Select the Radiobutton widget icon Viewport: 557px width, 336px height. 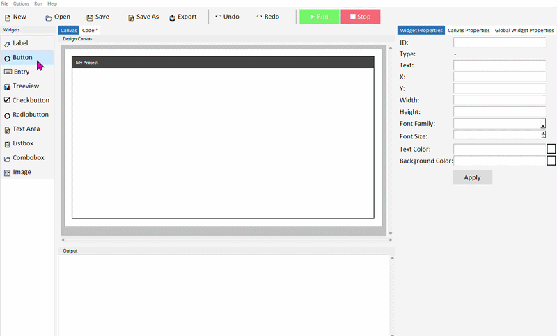click(7, 115)
